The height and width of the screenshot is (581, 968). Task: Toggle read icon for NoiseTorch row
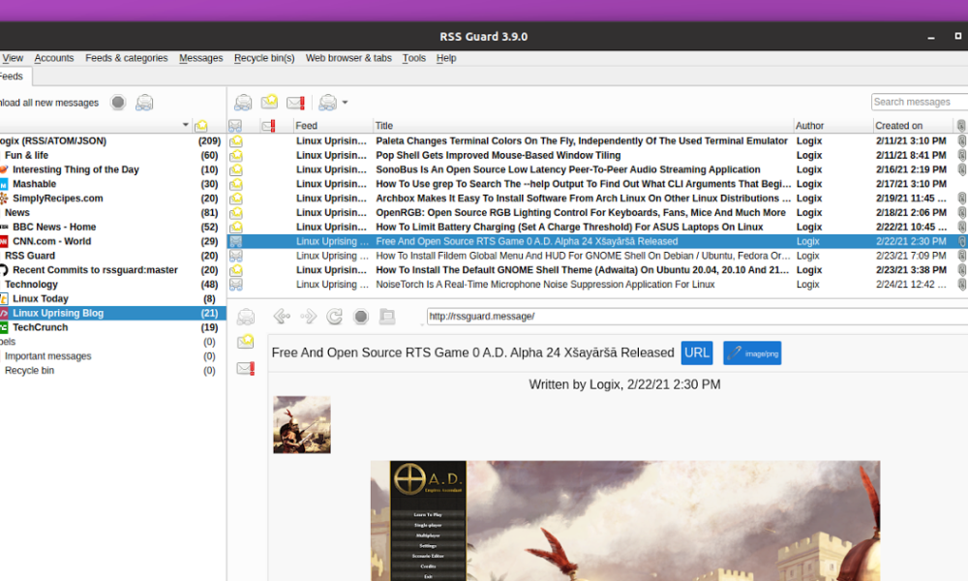pyautogui.click(x=236, y=285)
